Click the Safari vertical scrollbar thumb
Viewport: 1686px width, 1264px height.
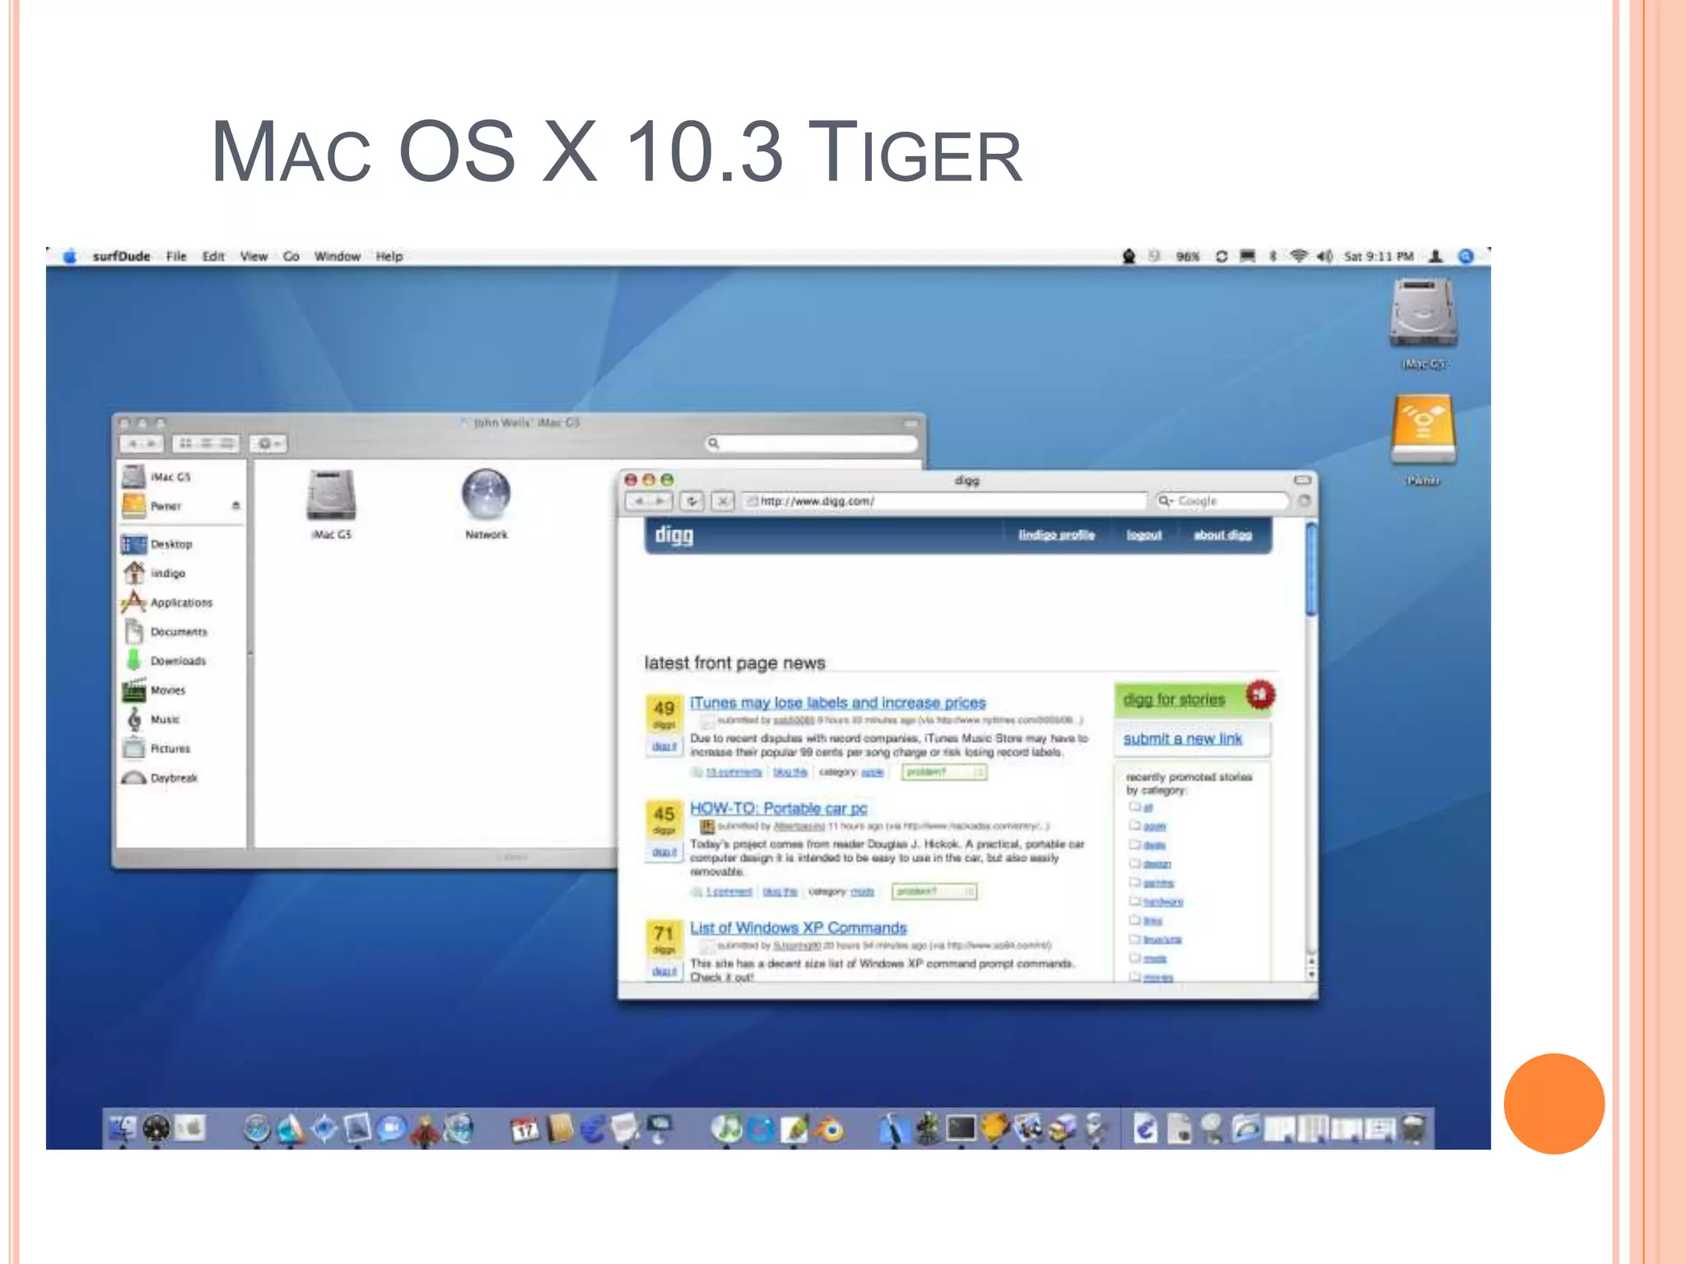pos(1311,569)
